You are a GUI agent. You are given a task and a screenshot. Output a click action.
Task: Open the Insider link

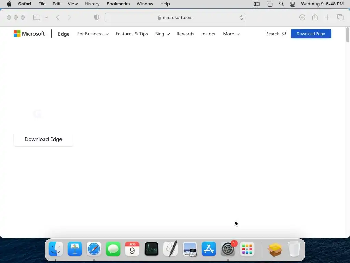click(208, 34)
